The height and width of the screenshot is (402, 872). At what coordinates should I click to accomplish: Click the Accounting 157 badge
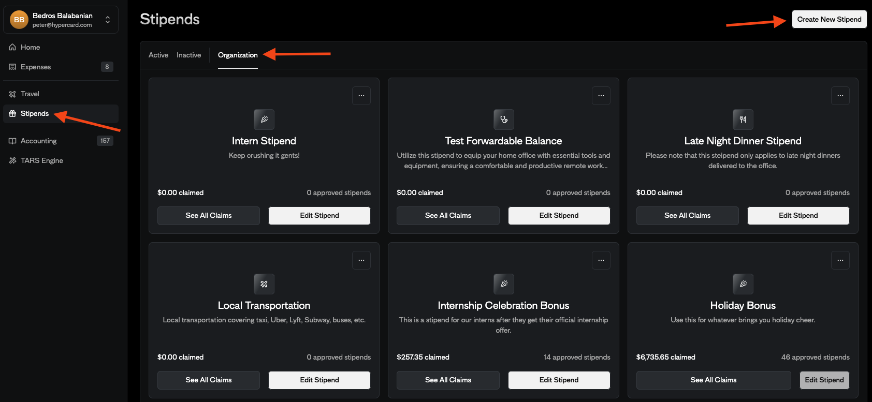(105, 140)
